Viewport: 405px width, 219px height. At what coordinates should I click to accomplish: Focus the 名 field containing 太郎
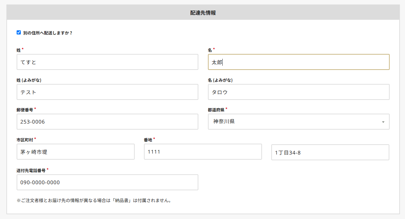pos(298,62)
